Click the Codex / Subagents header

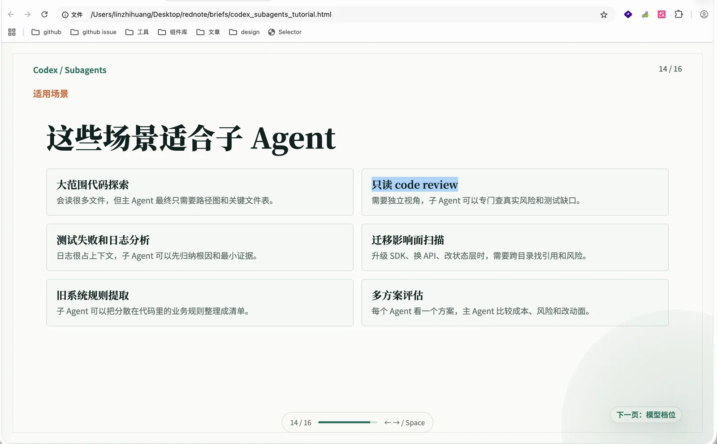pos(70,70)
